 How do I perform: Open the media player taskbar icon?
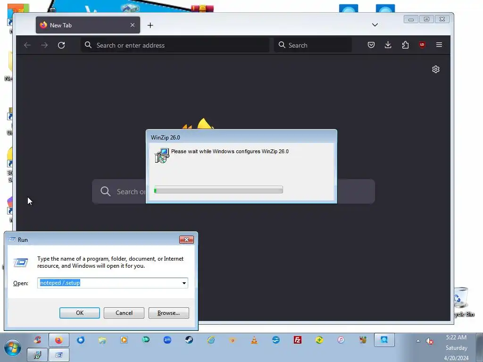point(124,340)
